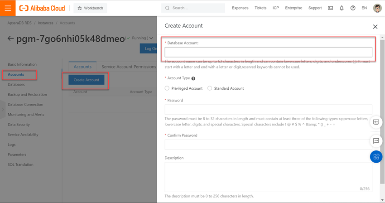Show Account Type help tooltip icon
This screenshot has width=385, height=203.
[193, 78]
